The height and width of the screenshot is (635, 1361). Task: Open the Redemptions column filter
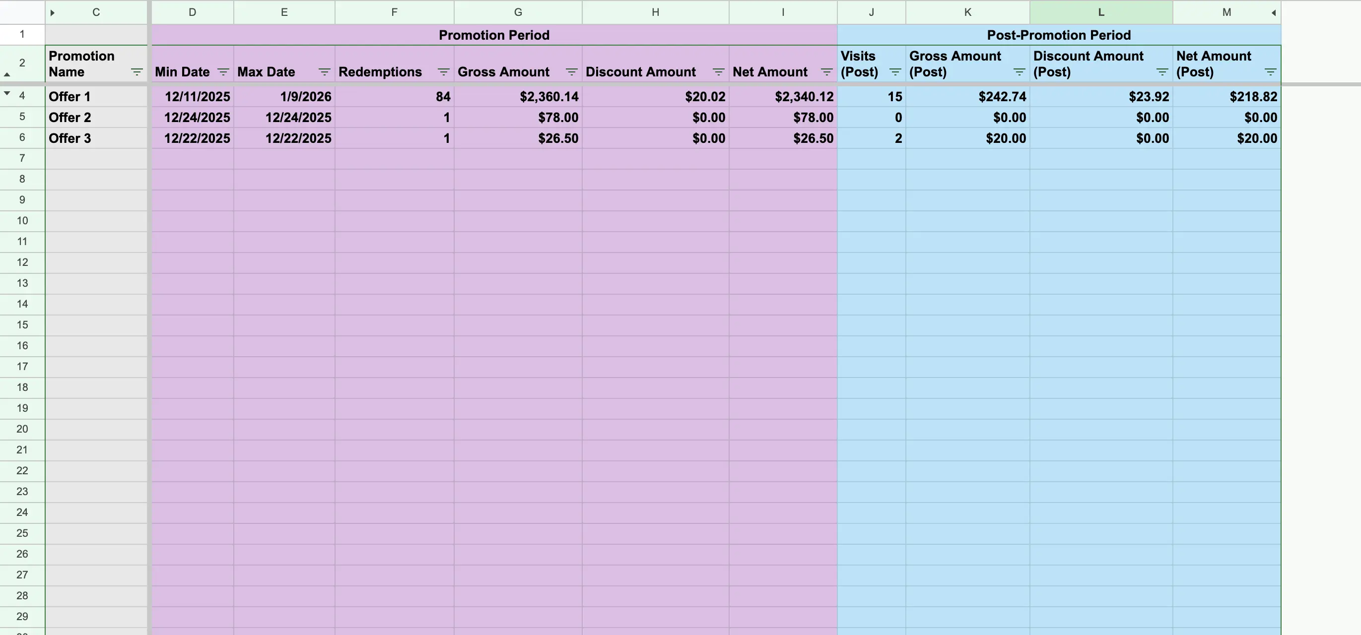pyautogui.click(x=443, y=72)
